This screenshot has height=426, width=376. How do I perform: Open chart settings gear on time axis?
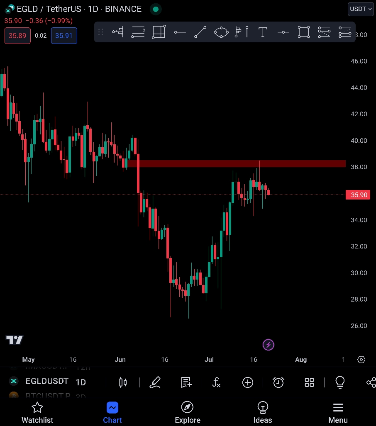pyautogui.click(x=361, y=360)
